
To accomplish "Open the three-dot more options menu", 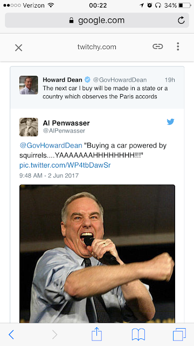I will tap(178, 46).
